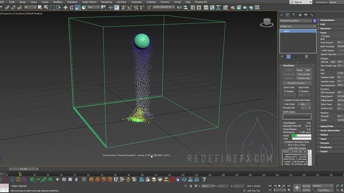Toggle the Window/Crossing selection icon

(x=59, y=8)
